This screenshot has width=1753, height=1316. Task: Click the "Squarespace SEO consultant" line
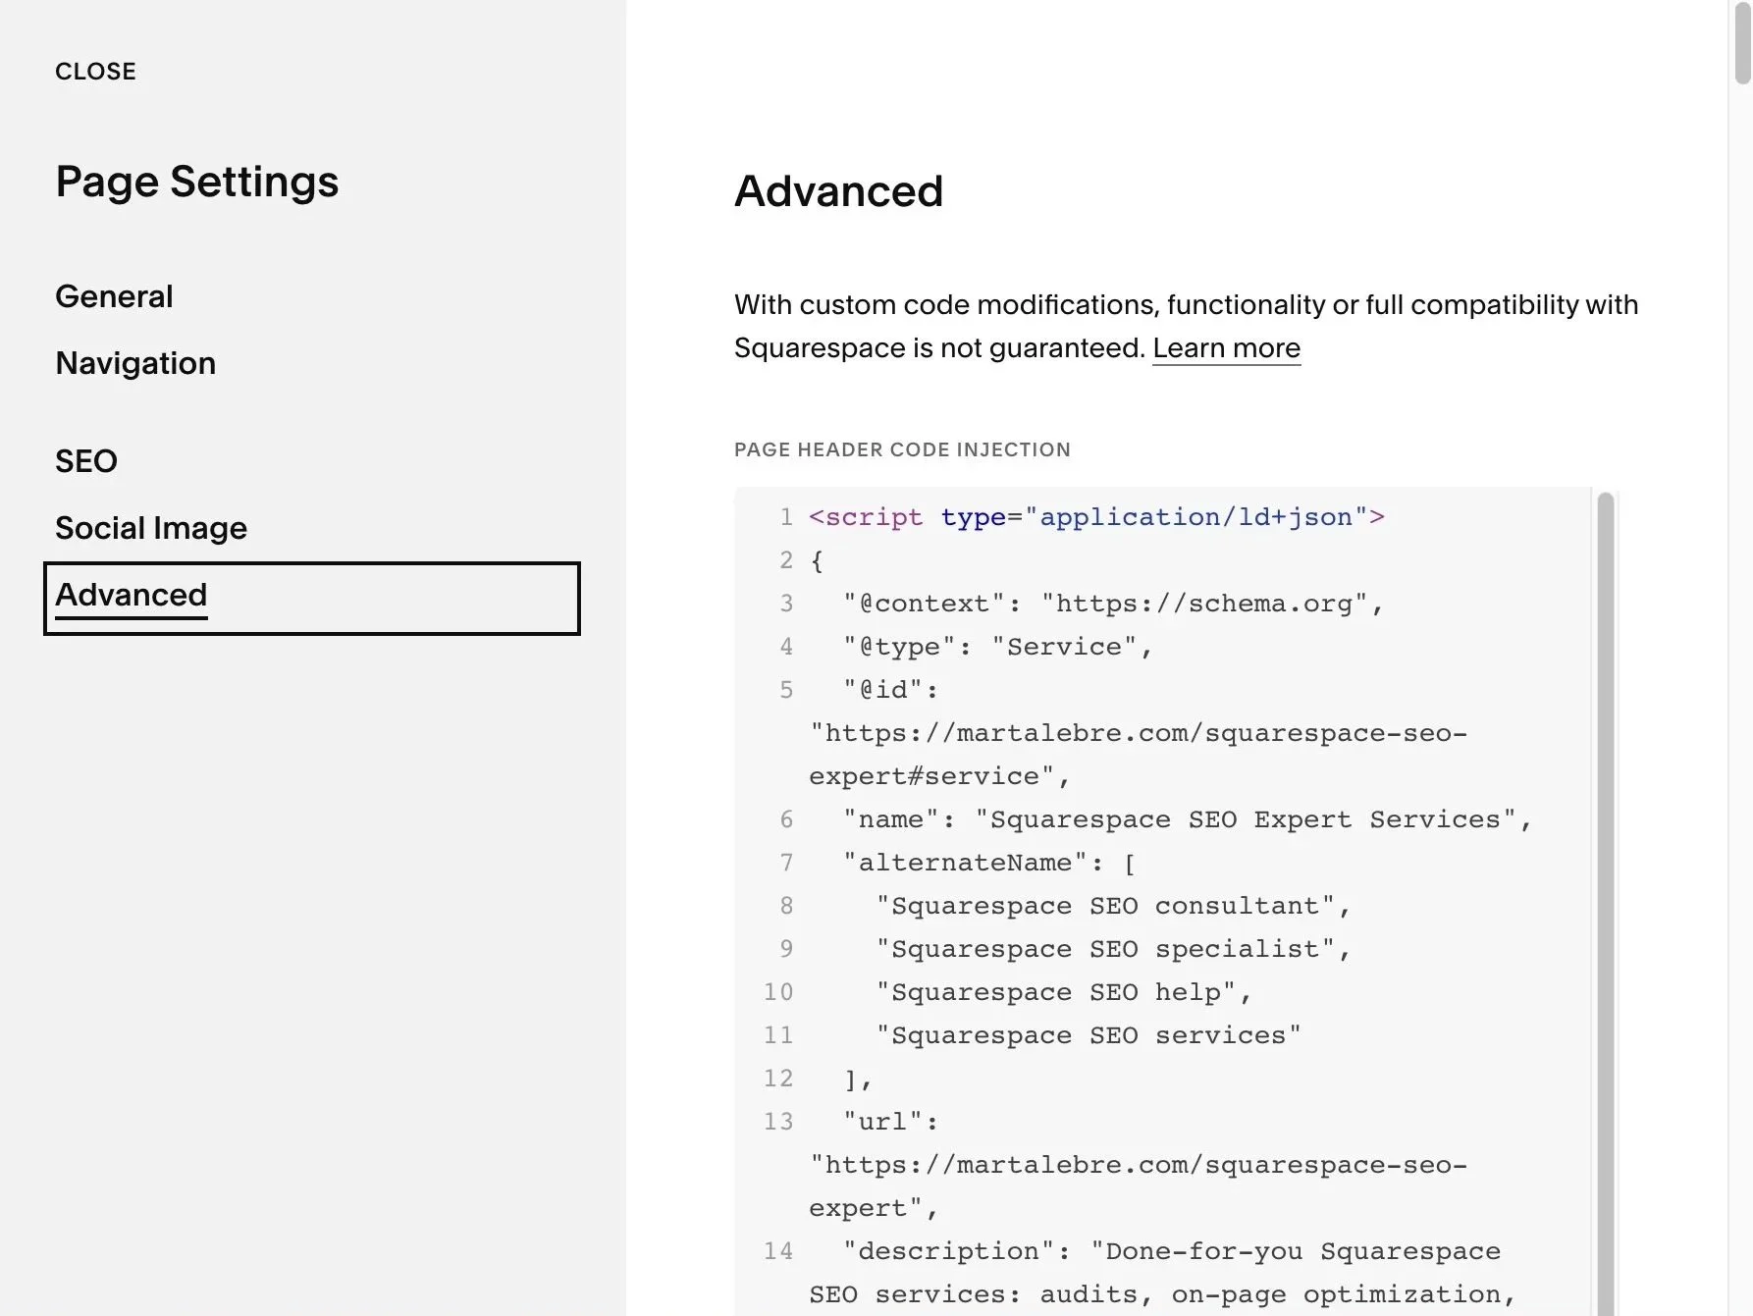click(1112, 906)
